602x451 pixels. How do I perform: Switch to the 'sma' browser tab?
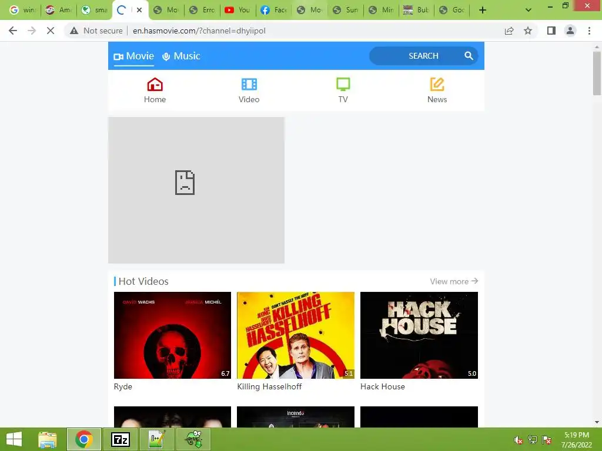coord(95,10)
